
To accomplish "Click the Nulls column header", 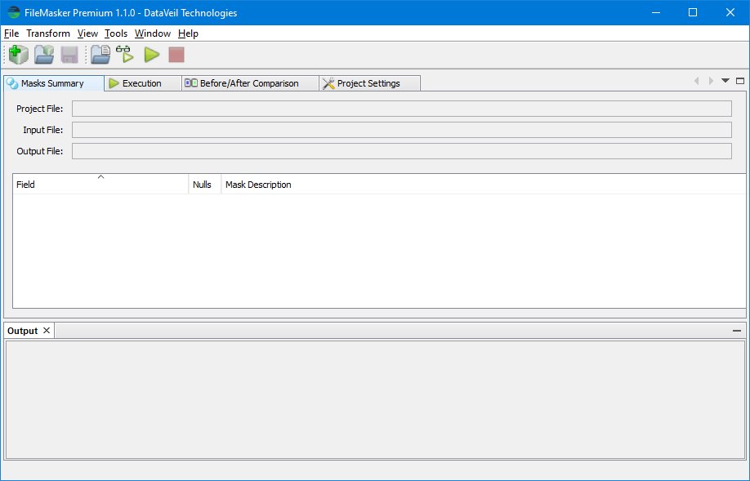I will click(205, 184).
